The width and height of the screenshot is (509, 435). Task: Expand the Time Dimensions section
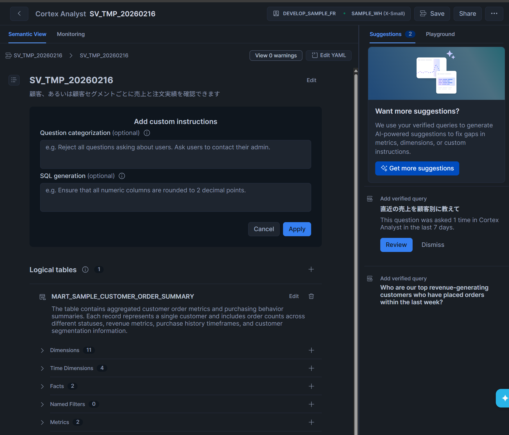coord(42,368)
